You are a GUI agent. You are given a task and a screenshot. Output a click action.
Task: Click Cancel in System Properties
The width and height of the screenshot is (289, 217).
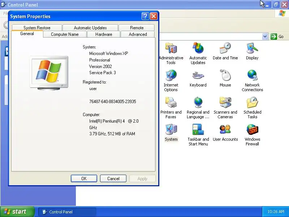pos(113,178)
